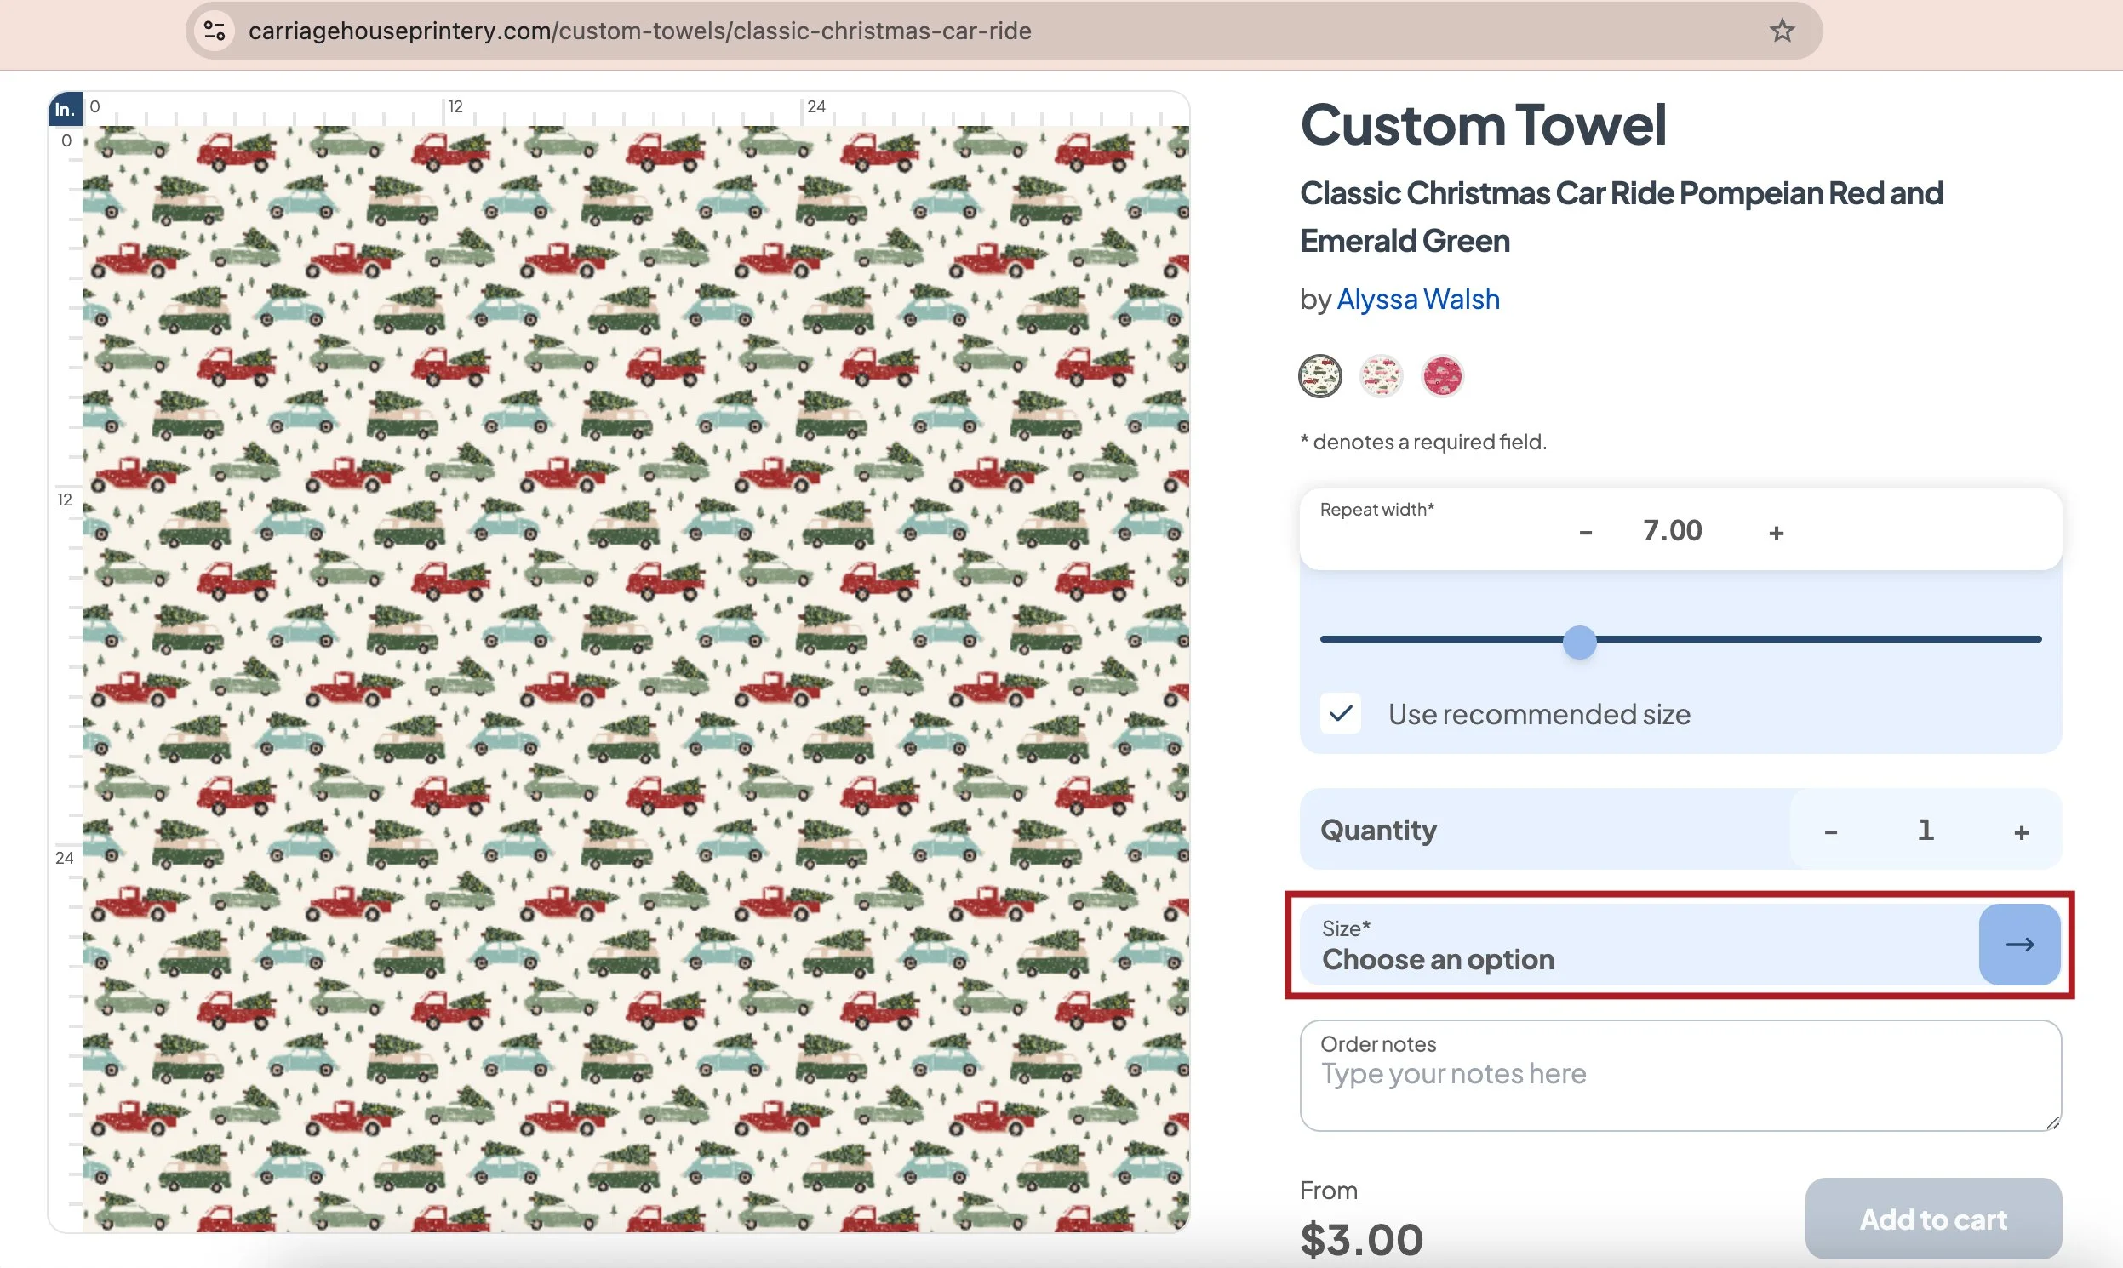This screenshot has width=2123, height=1268.
Task: Click the Add to cart button
Action: pos(1932,1219)
